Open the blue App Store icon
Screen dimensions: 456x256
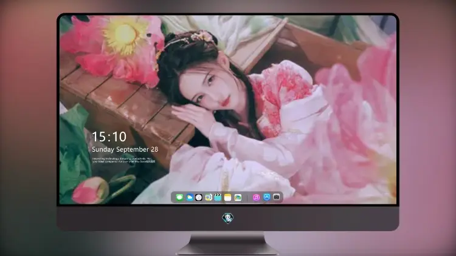click(x=267, y=197)
